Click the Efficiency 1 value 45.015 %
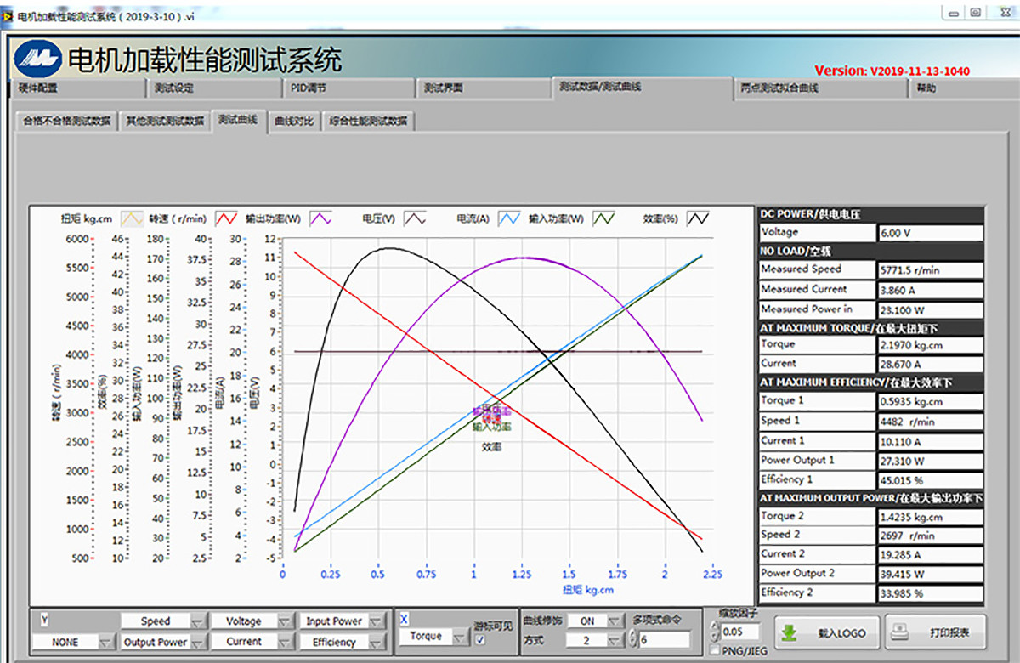This screenshot has width=1020, height=663. point(930,480)
